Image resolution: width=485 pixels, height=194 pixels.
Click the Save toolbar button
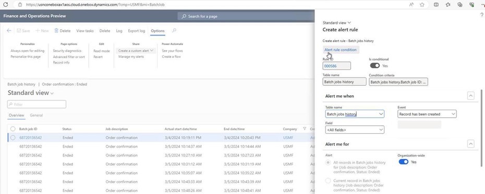pyautogui.click(x=23, y=31)
